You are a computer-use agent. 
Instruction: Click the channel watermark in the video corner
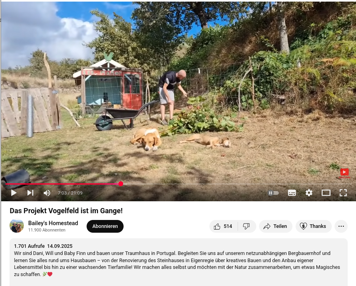[x=344, y=173]
